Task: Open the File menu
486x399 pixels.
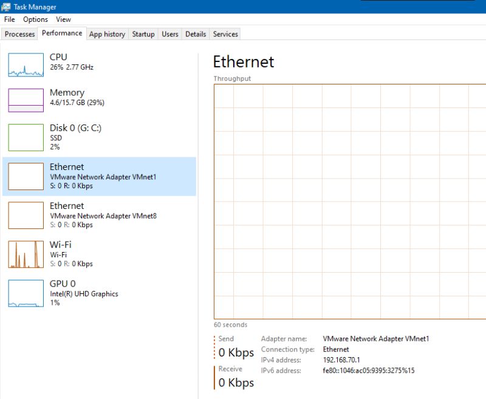Action: (x=9, y=19)
